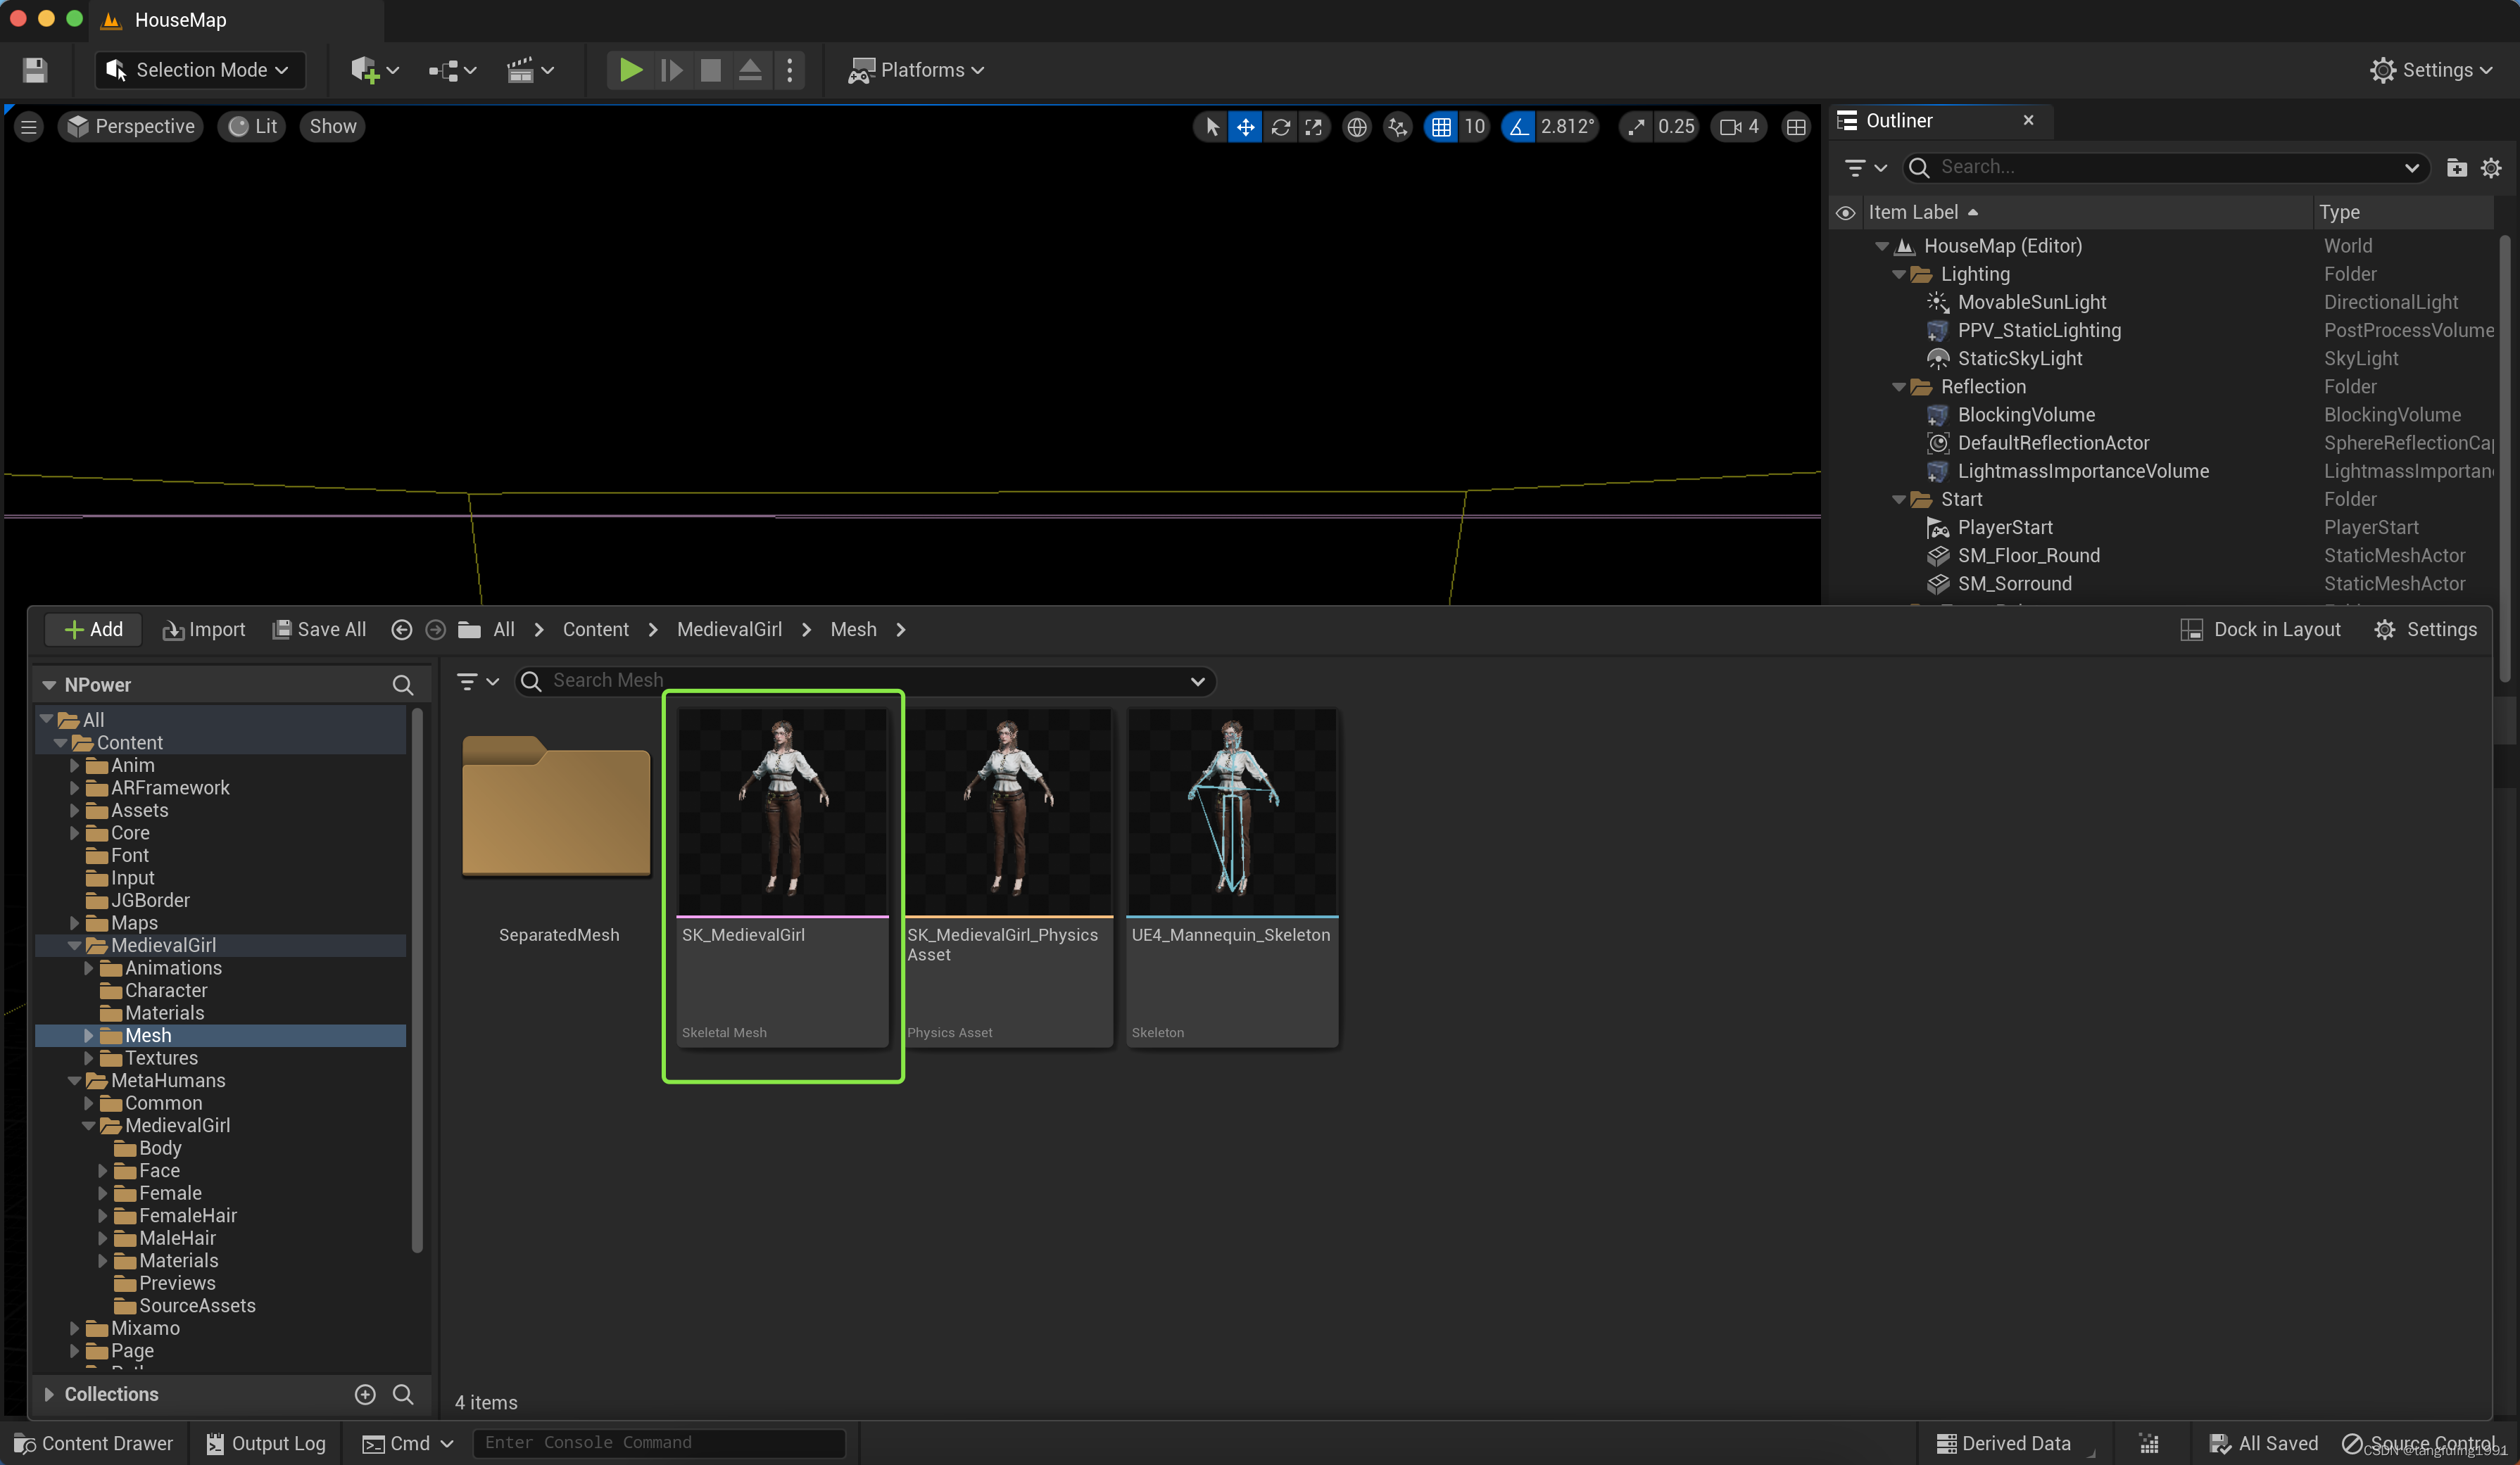Open the Cinematics clapperboard menu
Screen dimensions: 2520x1465
(530, 70)
